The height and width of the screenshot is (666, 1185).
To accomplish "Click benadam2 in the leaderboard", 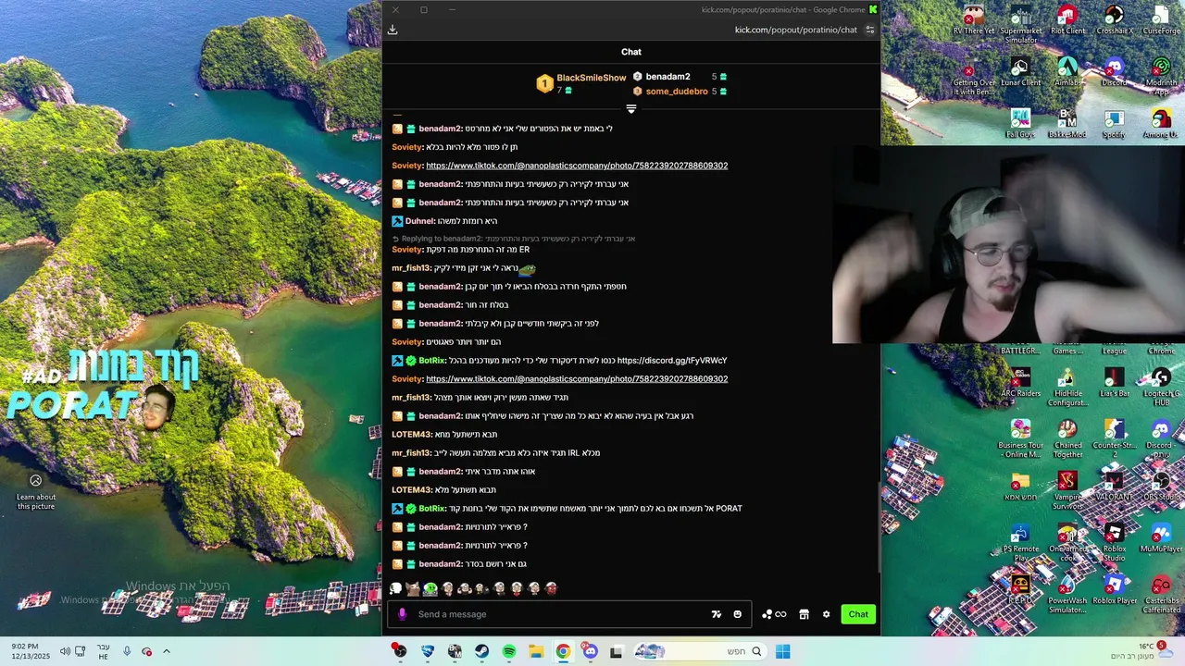I will tap(667, 77).
